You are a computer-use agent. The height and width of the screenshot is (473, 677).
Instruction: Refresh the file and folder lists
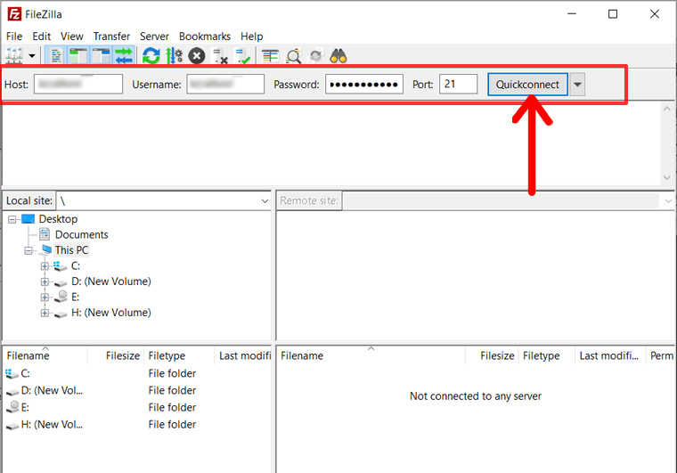click(x=151, y=55)
